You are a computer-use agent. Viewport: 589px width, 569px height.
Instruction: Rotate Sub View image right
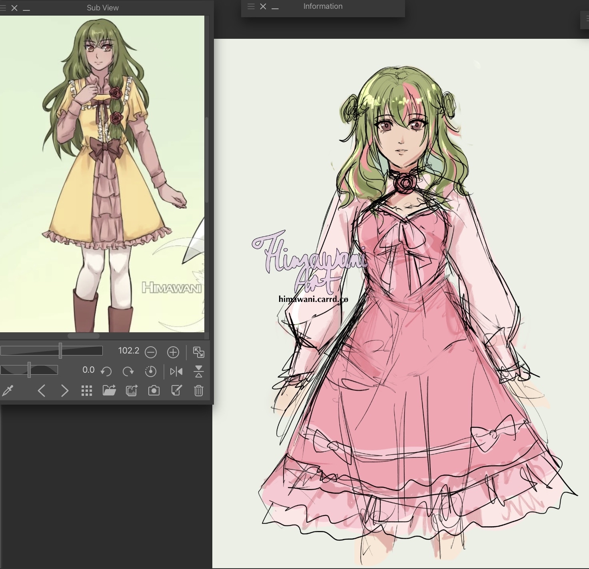[128, 371]
